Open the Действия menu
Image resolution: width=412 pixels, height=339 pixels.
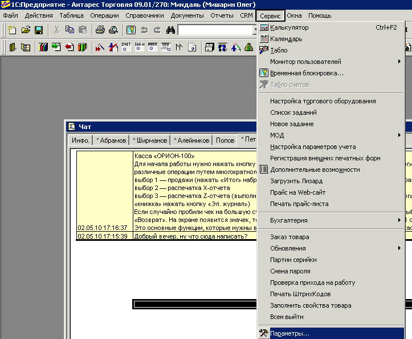tap(39, 15)
